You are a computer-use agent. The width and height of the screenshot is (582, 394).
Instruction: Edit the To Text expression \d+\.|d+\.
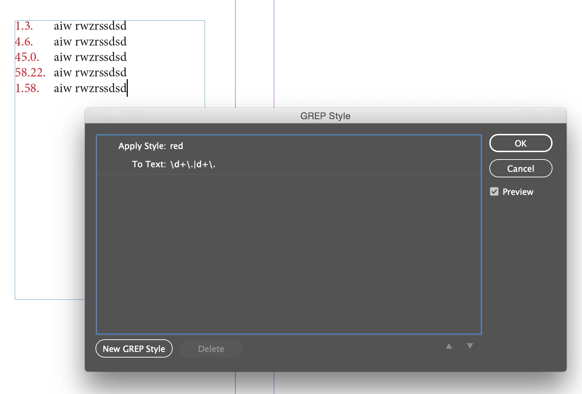click(193, 164)
